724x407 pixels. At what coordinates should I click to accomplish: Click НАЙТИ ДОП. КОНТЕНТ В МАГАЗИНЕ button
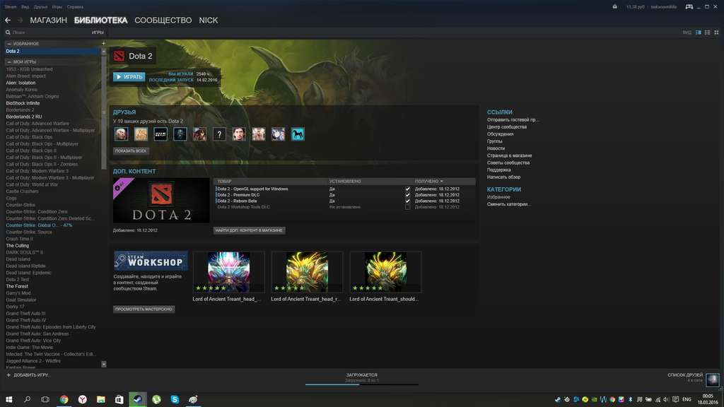tap(249, 230)
